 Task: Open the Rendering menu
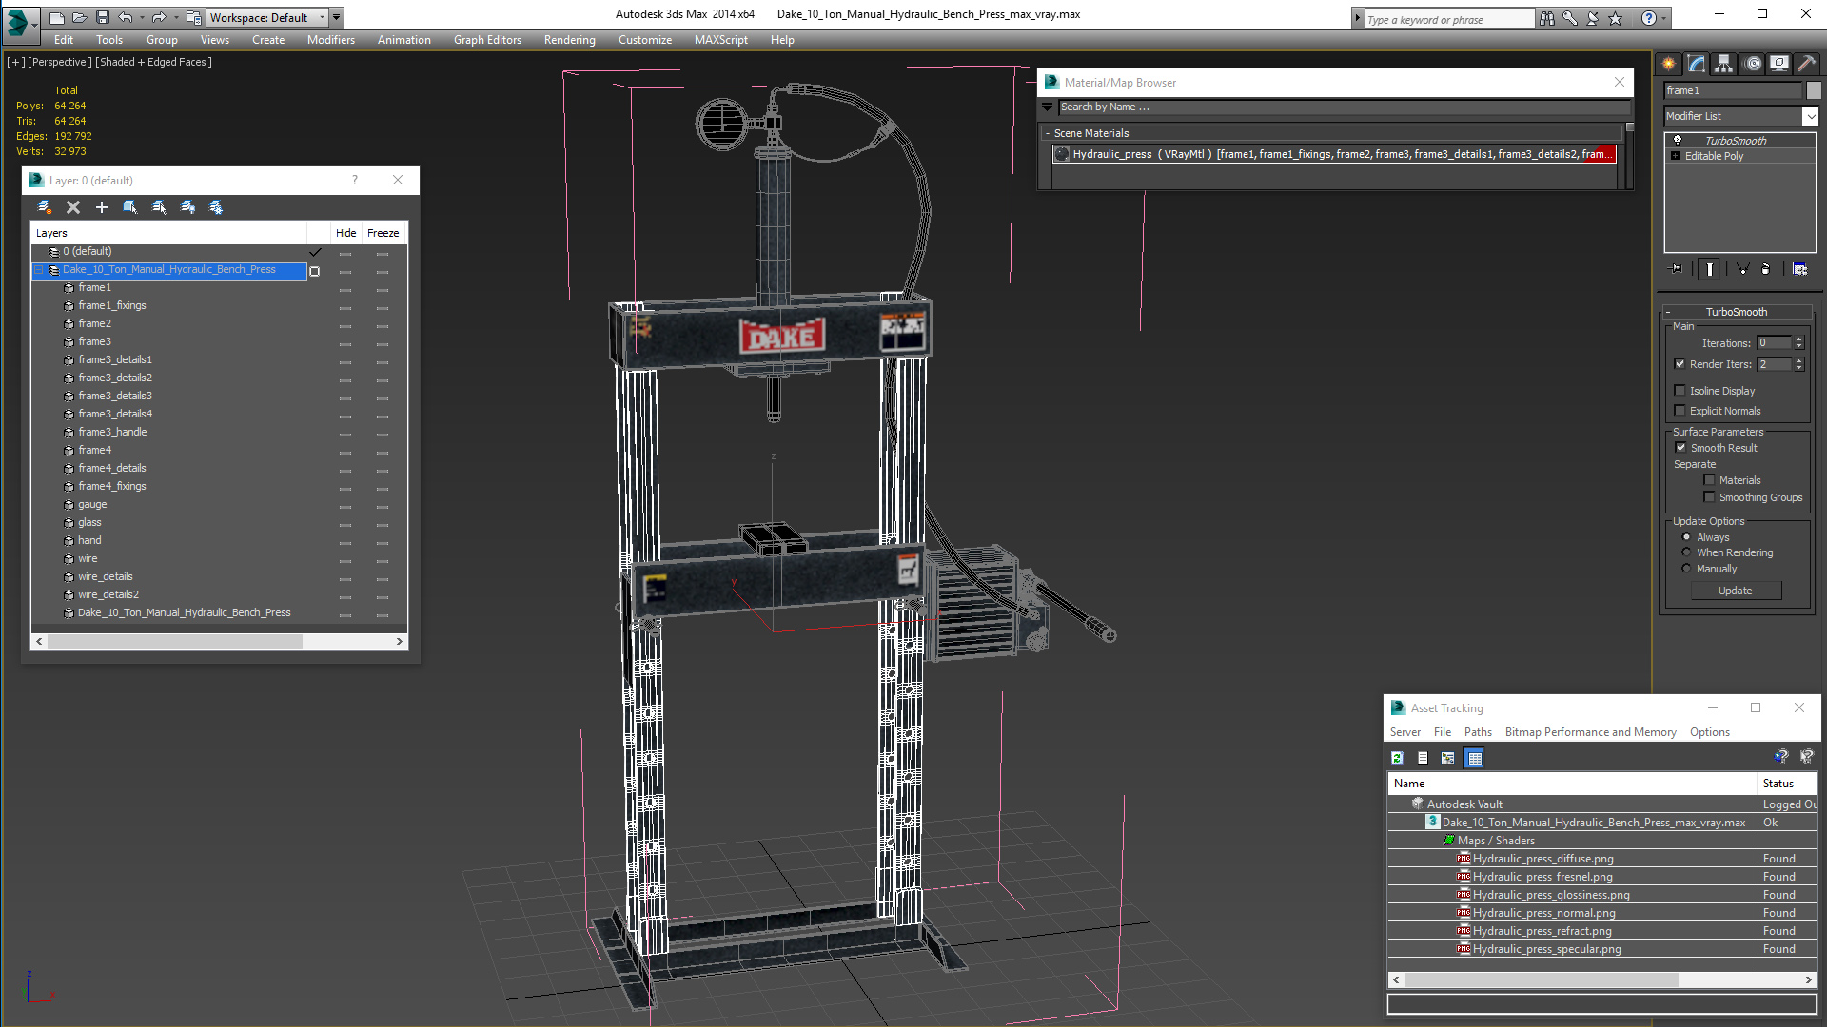[569, 40]
